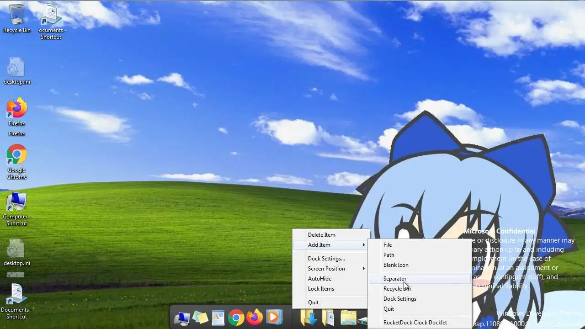The image size is (585, 329).
Task: Insert a Separator from the submenu
Action: point(420,279)
